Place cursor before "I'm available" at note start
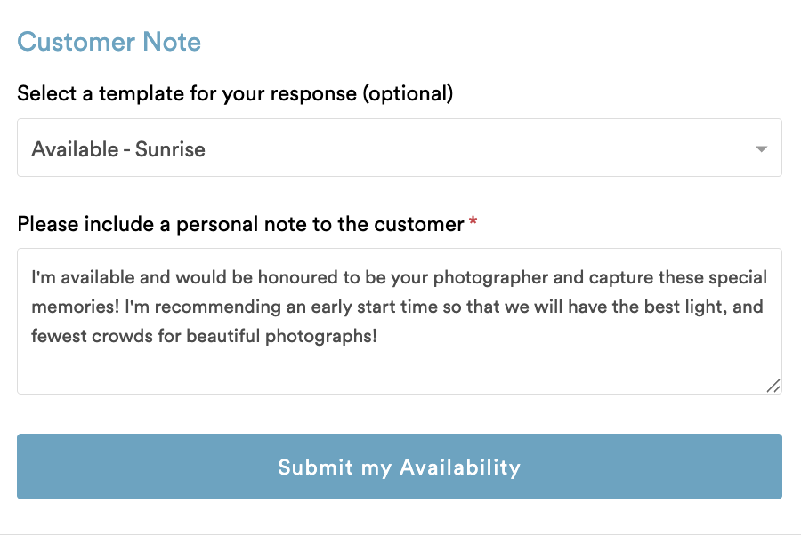 coord(32,278)
